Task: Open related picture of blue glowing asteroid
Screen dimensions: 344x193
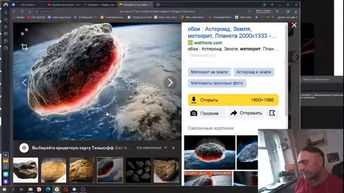Action: 247,152
